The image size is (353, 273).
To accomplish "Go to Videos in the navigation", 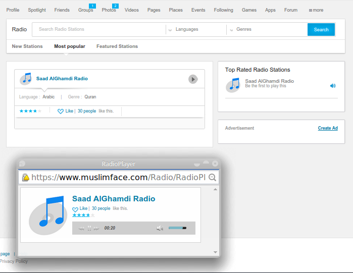I will pos(132,10).
